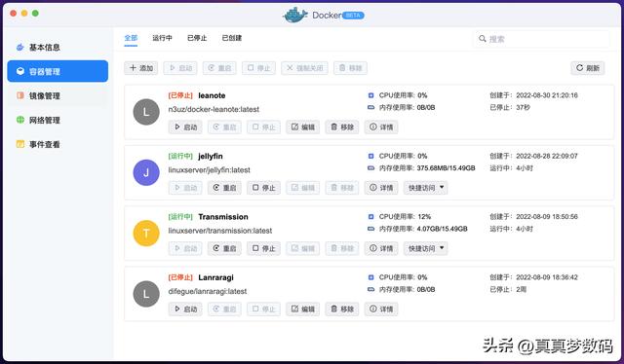Switch to the 已创建 tab
This screenshot has height=364, width=624.
pos(232,38)
